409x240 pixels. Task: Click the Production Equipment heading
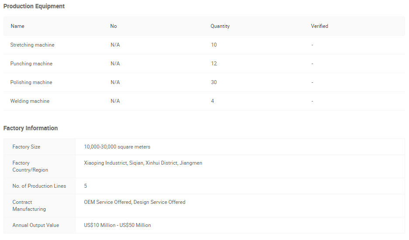pos(34,6)
